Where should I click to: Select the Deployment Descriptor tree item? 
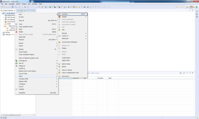tap(10, 15)
